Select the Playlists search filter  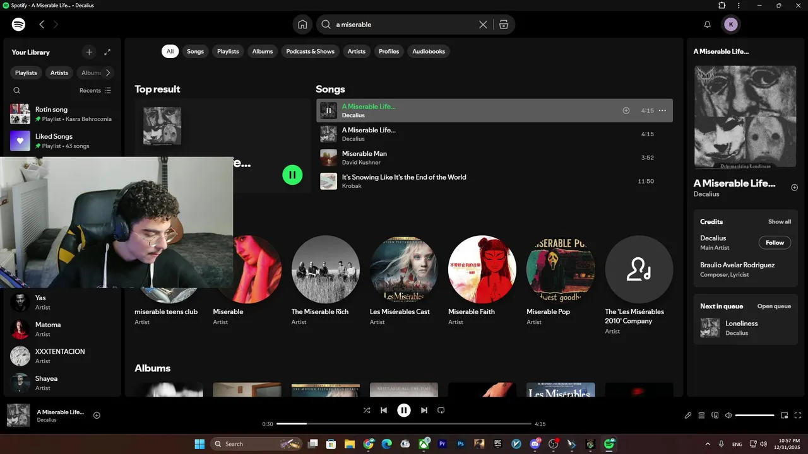pyautogui.click(x=228, y=52)
